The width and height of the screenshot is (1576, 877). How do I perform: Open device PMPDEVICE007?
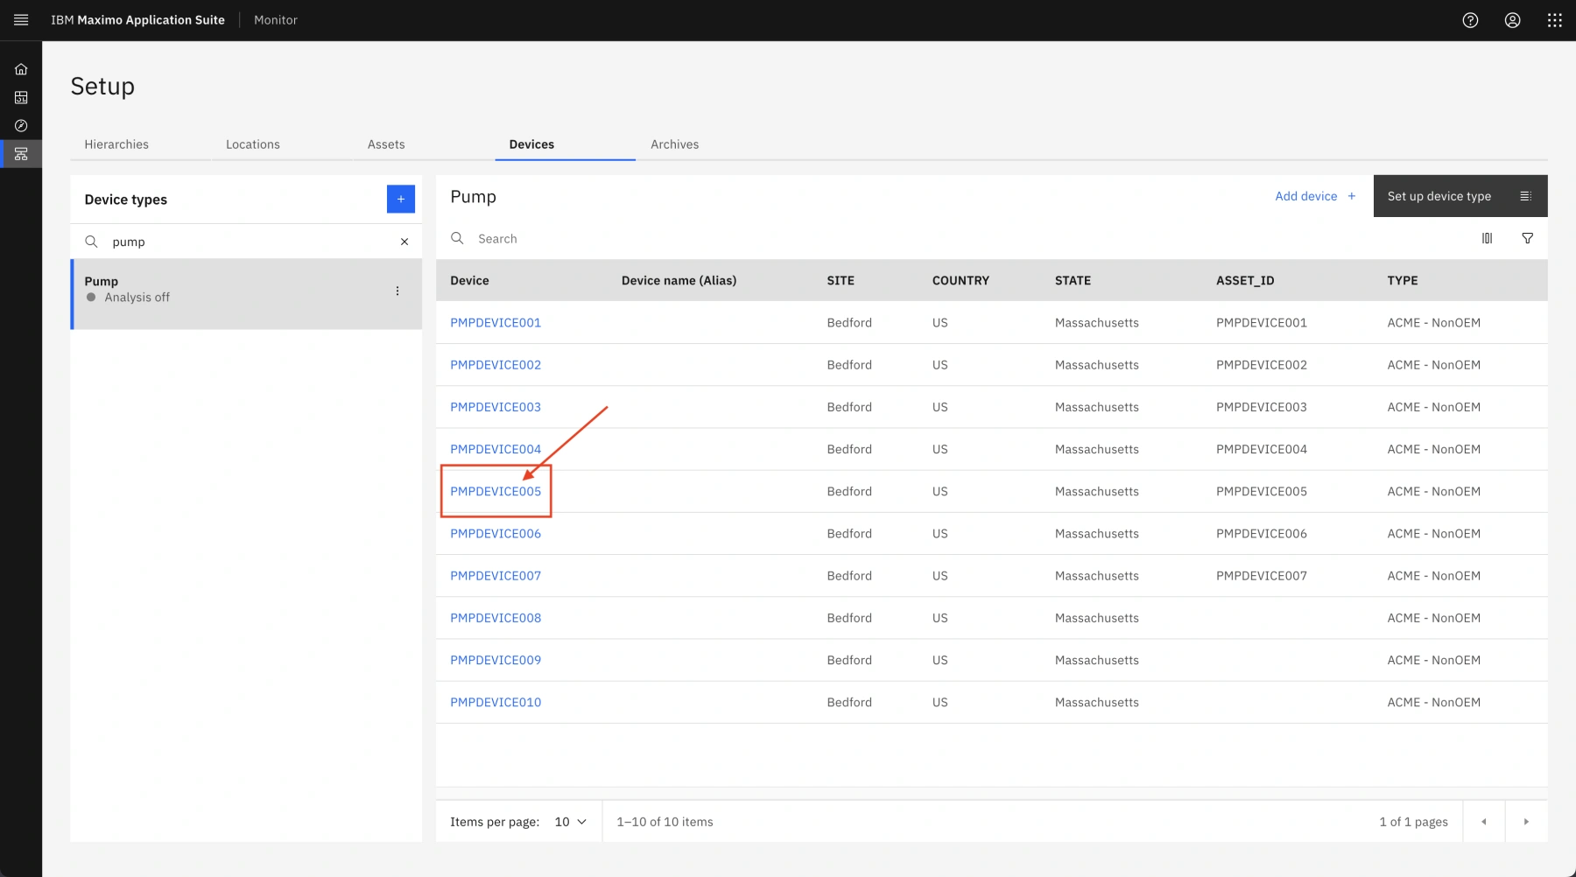point(496,576)
